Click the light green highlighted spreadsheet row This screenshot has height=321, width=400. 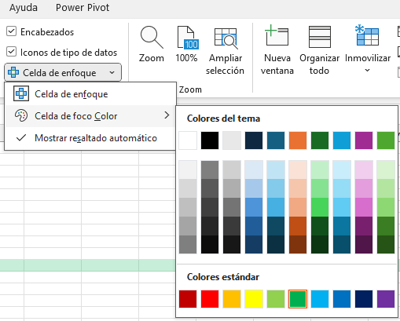pyautogui.click(x=88, y=265)
